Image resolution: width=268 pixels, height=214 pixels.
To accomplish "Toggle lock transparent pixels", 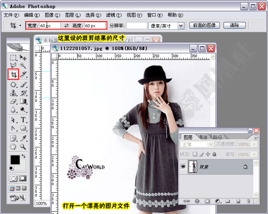I will point(195,154).
